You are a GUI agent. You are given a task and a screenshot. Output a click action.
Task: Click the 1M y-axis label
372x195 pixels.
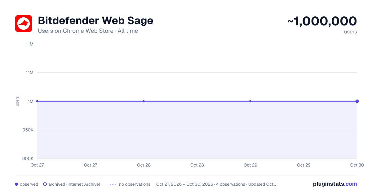click(x=31, y=101)
